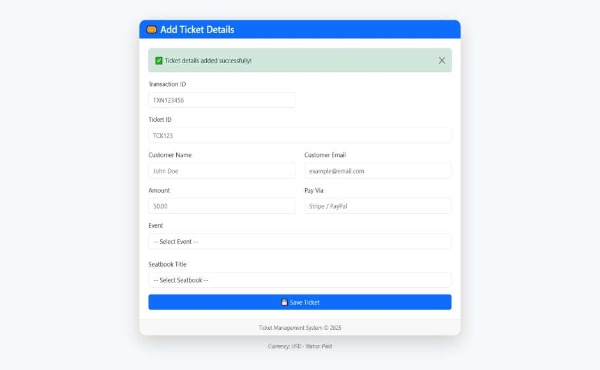Focus the Amount input field
600x370 pixels.
[221, 206]
